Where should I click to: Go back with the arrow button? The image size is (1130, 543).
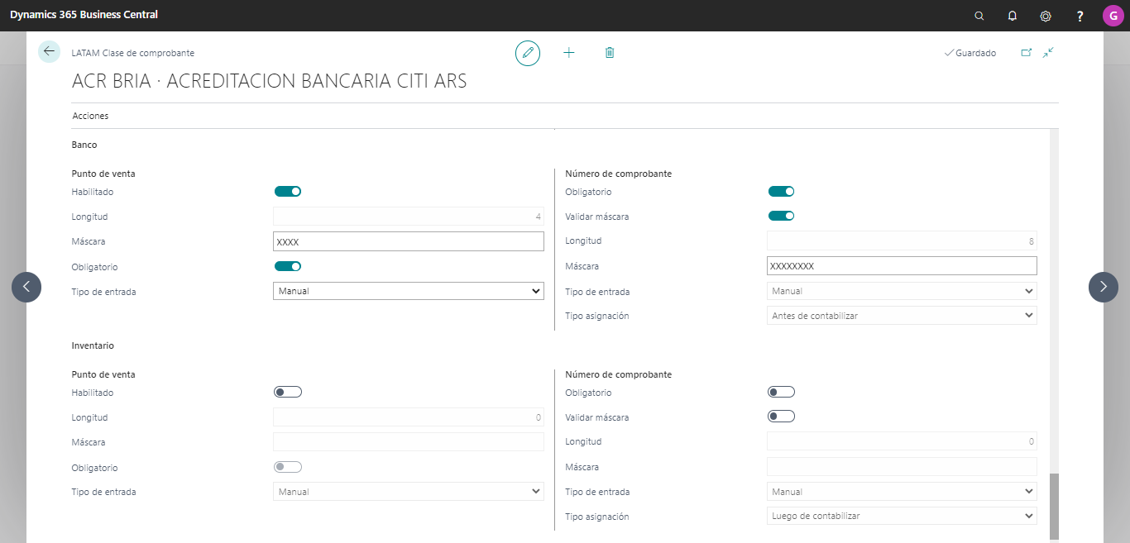coord(49,51)
